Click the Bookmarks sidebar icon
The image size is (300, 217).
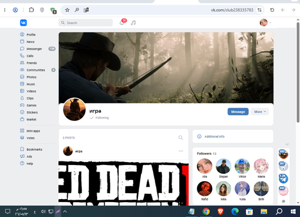pos(22,149)
